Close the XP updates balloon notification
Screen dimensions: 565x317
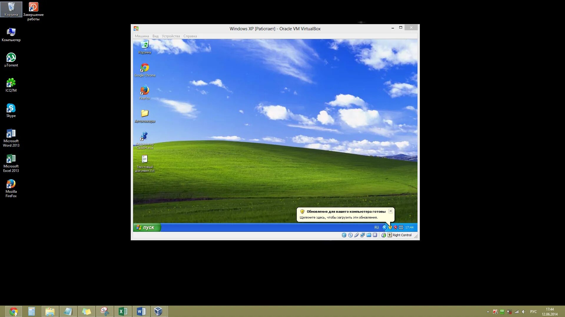(x=390, y=211)
